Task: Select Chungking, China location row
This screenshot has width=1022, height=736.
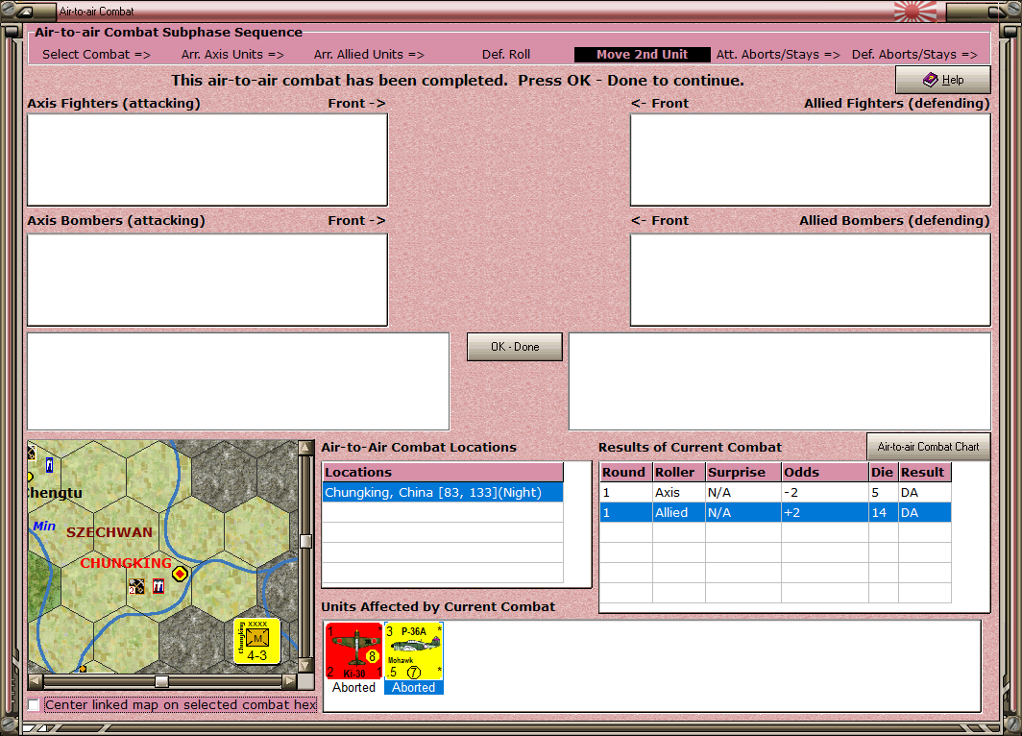Action: coord(443,492)
